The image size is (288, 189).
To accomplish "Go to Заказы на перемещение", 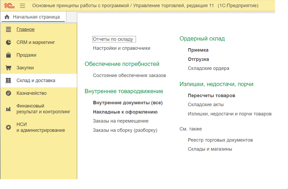I will [x=121, y=121].
